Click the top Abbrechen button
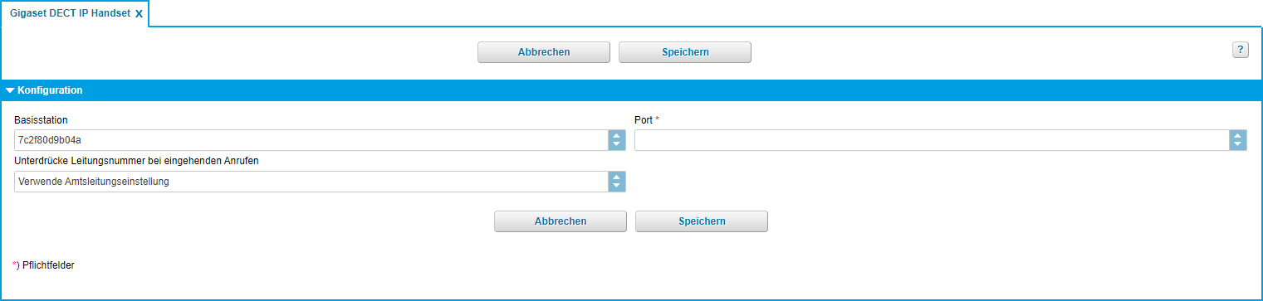Image resolution: width=1263 pixels, height=301 pixels. point(544,52)
